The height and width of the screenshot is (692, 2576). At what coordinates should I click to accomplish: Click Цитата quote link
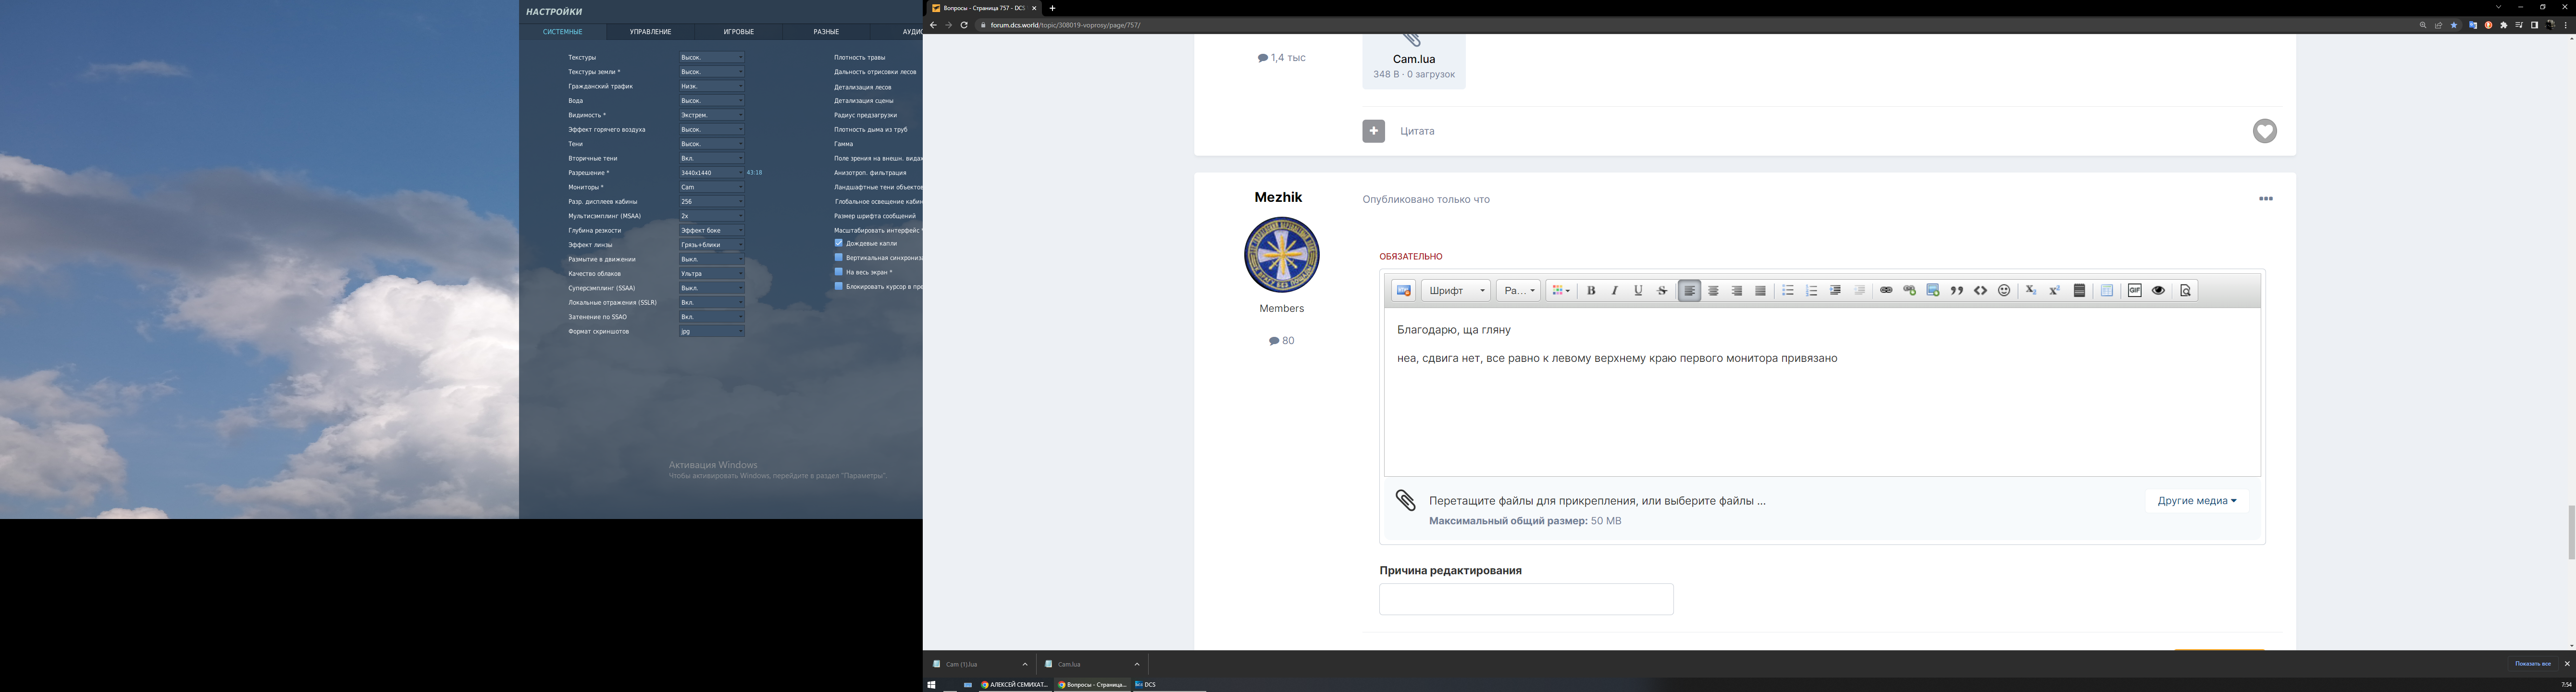coord(1418,131)
